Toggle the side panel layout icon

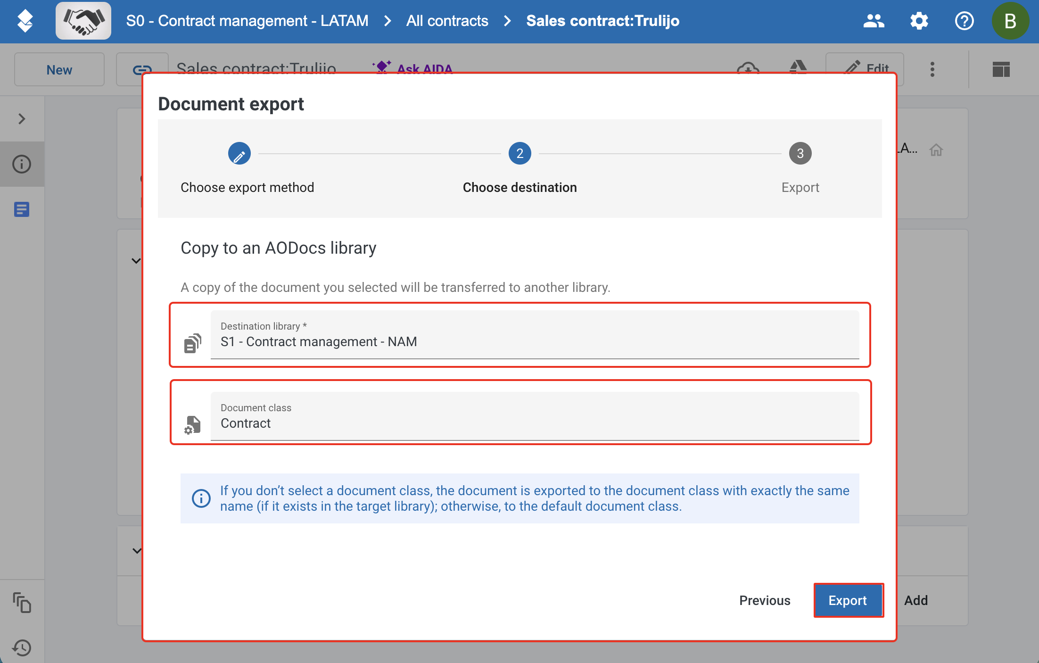click(x=1001, y=69)
